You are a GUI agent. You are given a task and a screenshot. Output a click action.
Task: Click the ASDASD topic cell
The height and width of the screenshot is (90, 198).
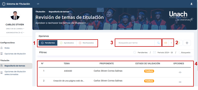tap(68, 71)
